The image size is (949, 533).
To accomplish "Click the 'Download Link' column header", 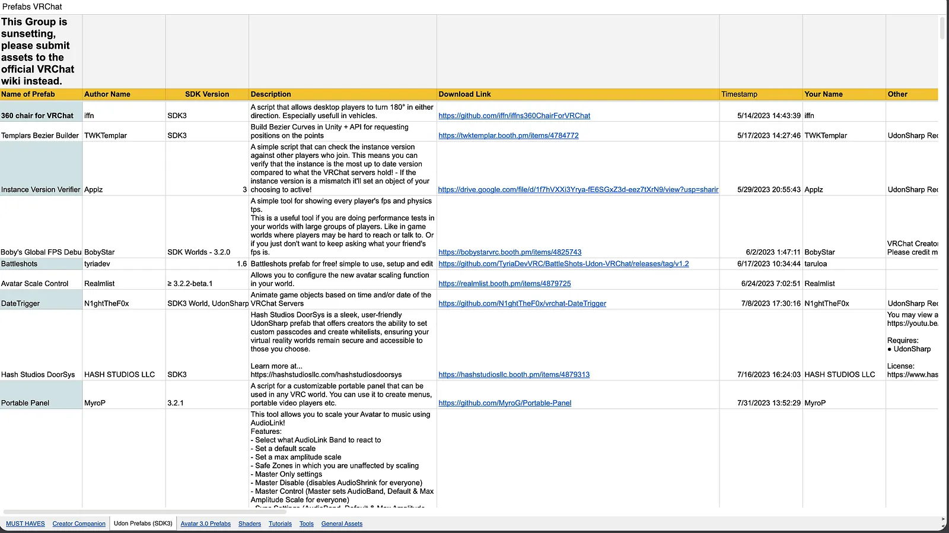I will click(578, 94).
